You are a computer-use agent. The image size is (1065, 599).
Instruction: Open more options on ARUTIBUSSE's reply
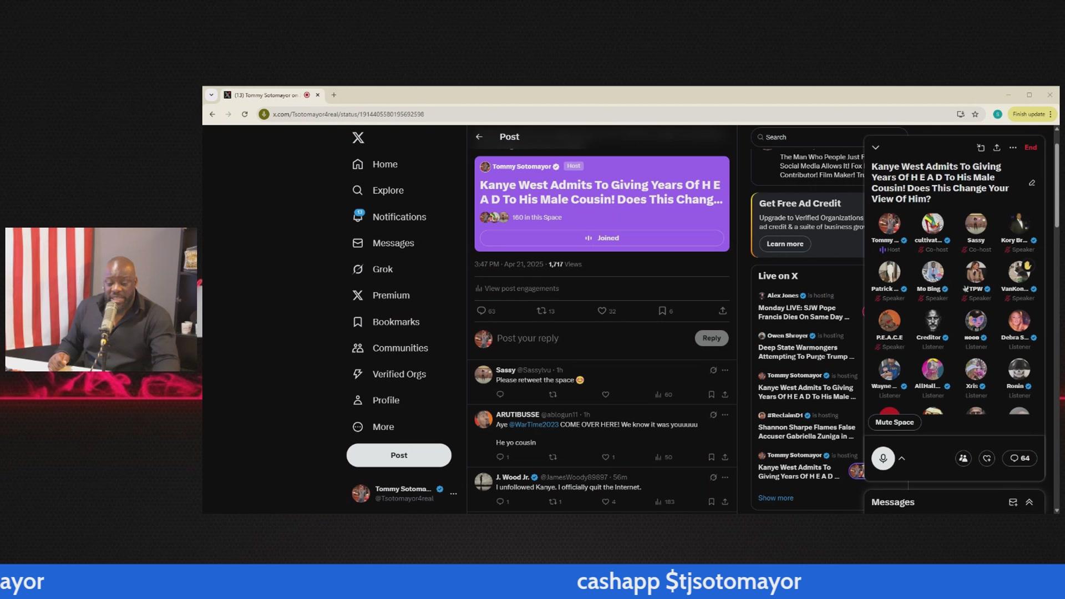click(725, 414)
